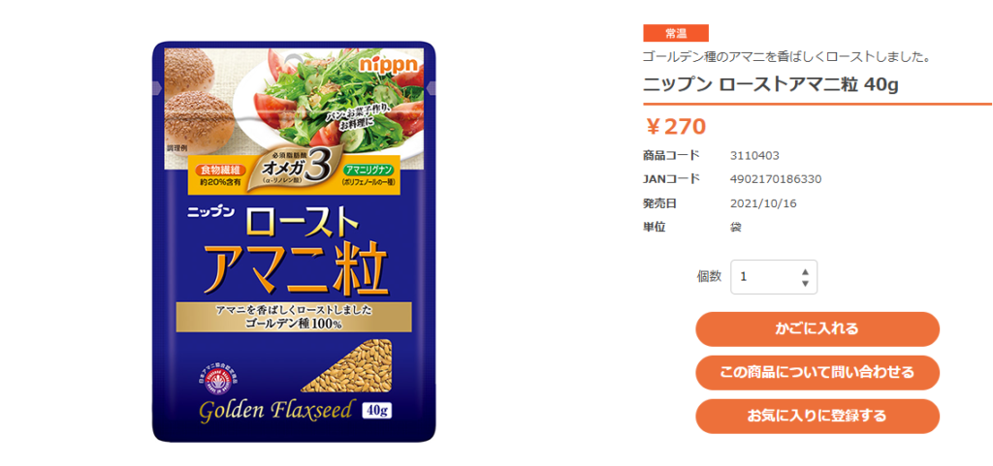
Task: Select the JANコード number 4902170186330
Action: [x=776, y=179]
